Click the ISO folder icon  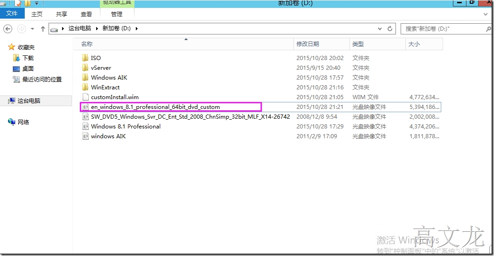(85, 58)
